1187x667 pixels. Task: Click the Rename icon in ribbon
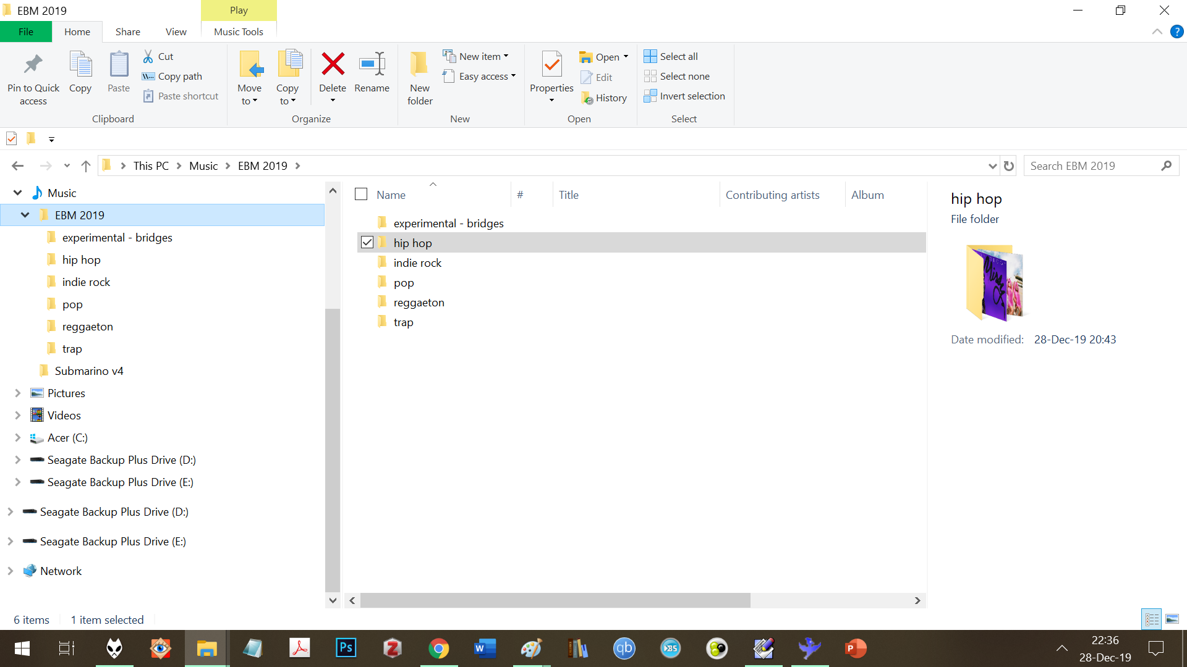pos(372,64)
